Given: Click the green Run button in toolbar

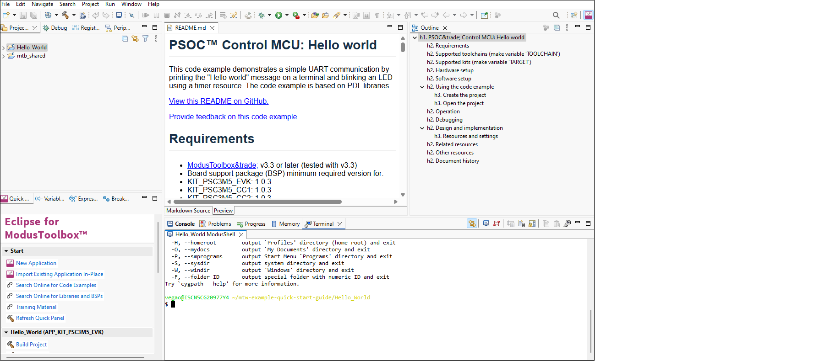Looking at the screenshot, I should coord(278,15).
